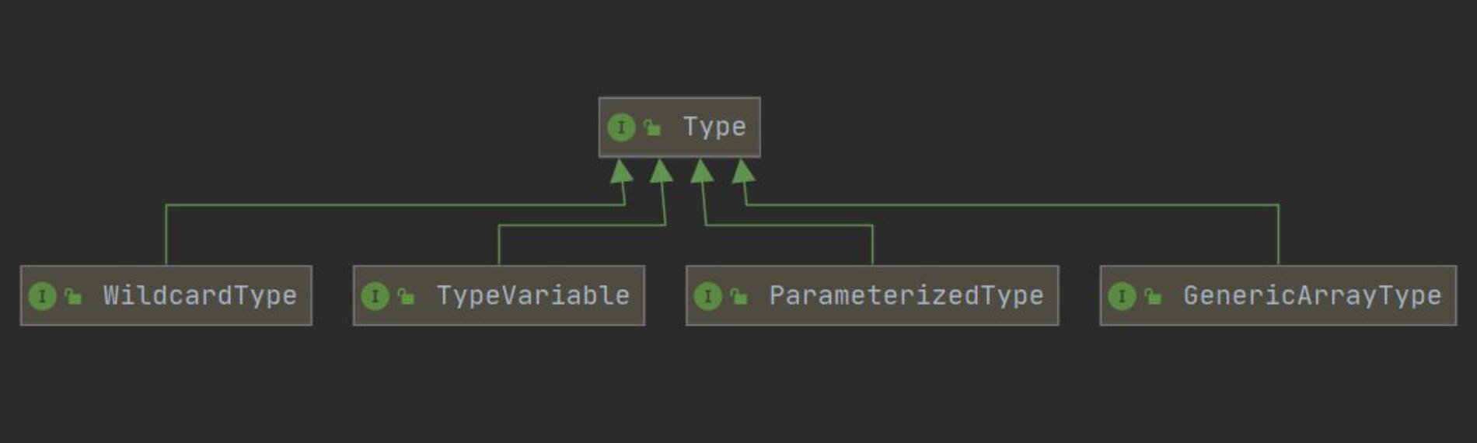Click the lock icon on WildcardType node
Viewport: 1477px width, 443px height.
click(x=73, y=296)
